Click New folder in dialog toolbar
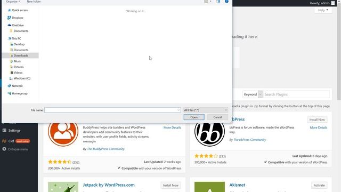Image resolution: width=341 pixels, height=192 pixels. 34,2
